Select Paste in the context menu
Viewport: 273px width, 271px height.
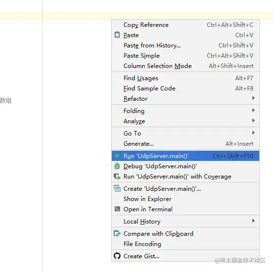(185, 35)
